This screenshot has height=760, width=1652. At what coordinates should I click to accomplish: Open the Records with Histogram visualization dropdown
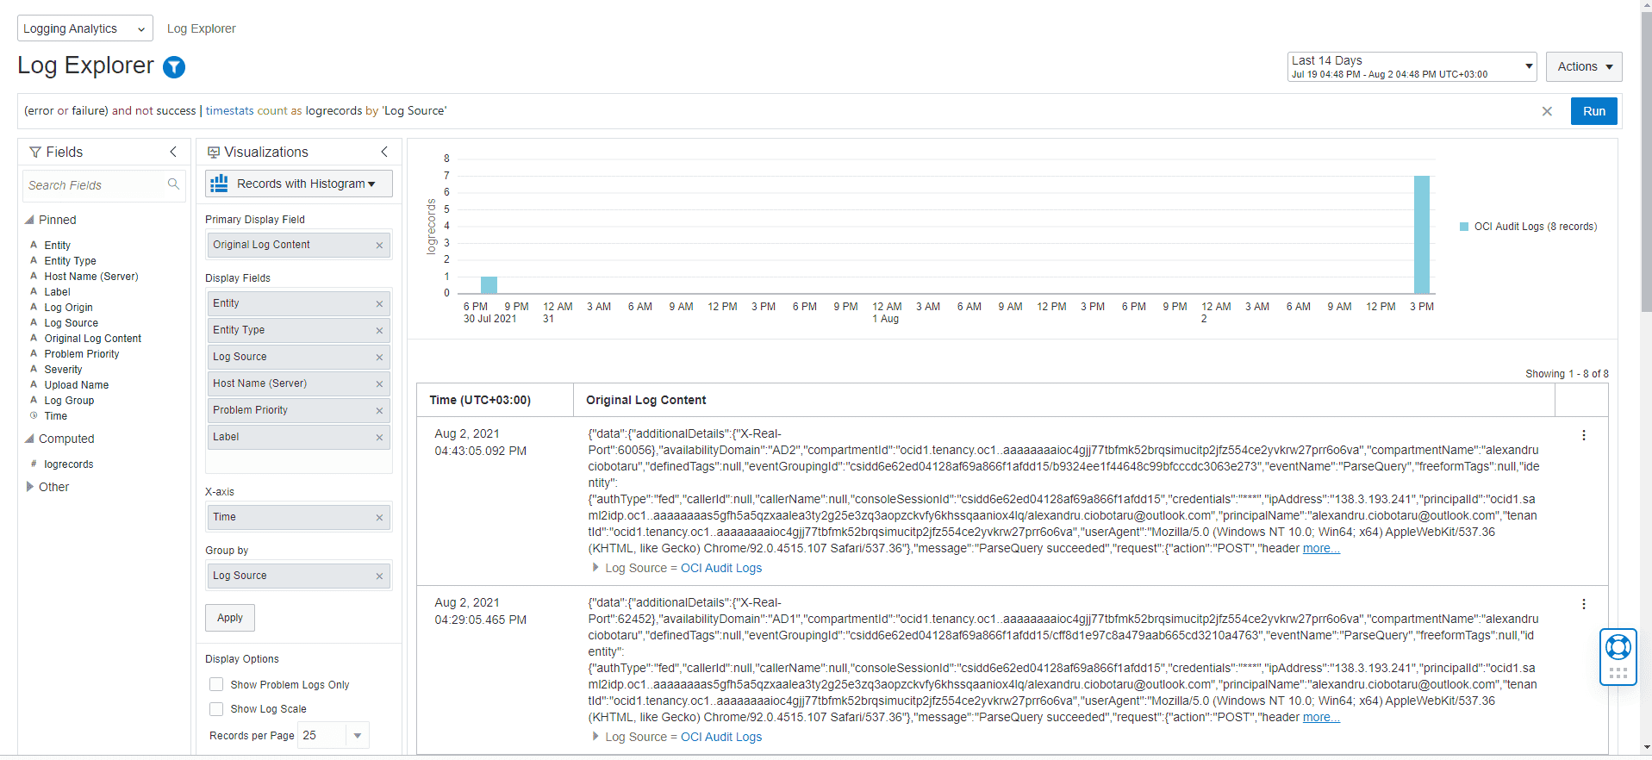tap(299, 184)
